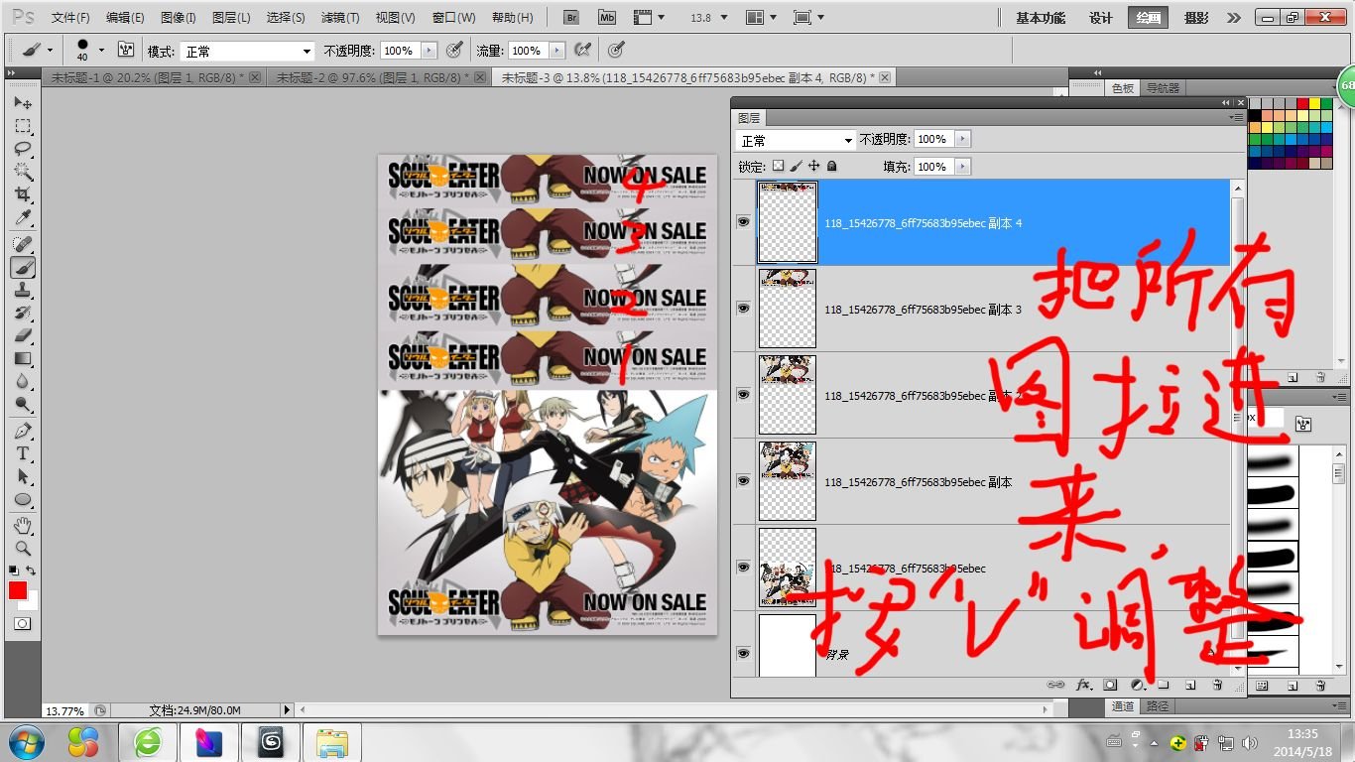Open the 滤镜(T) menu
Image resolution: width=1355 pixels, height=762 pixels.
point(340,18)
